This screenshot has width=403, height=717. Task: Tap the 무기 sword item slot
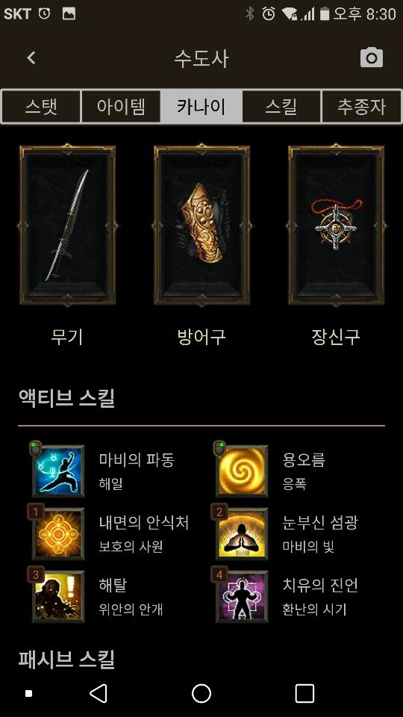(67, 225)
